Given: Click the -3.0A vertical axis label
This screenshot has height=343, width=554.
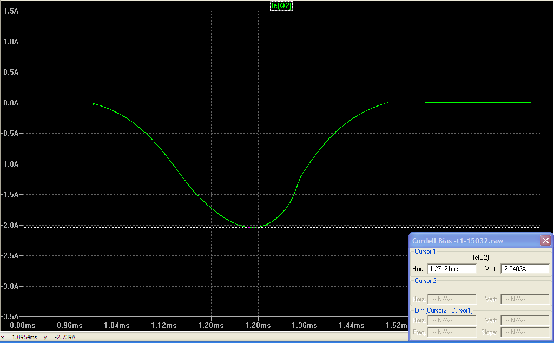Looking at the screenshot, I should coord(10,286).
